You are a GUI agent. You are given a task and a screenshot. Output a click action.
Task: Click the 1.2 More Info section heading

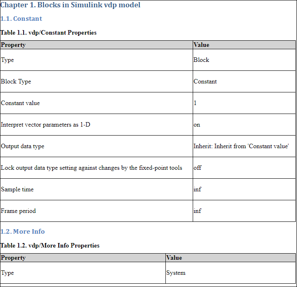pyautogui.click(x=22, y=232)
